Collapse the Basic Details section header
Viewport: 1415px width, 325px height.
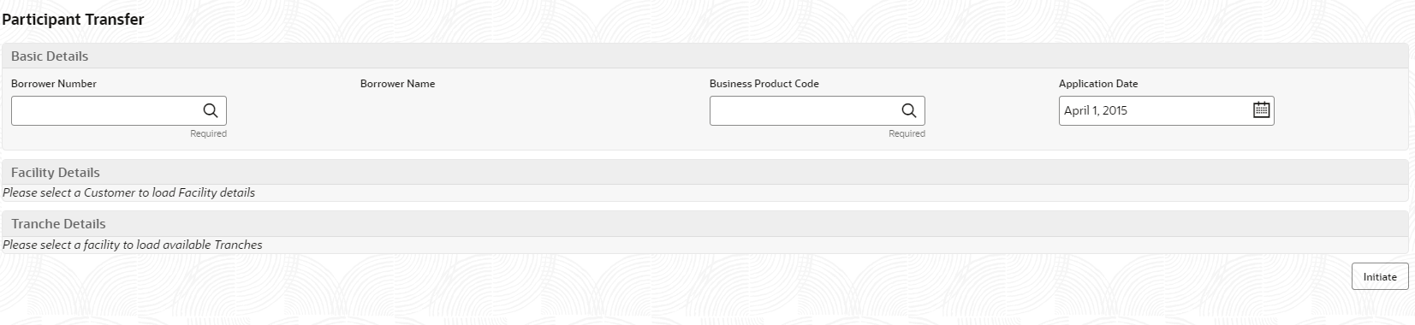(705, 56)
